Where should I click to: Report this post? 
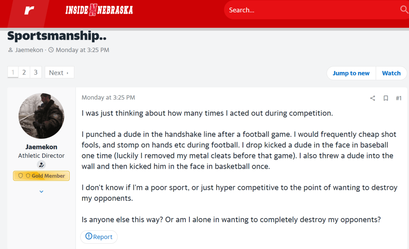click(x=99, y=237)
